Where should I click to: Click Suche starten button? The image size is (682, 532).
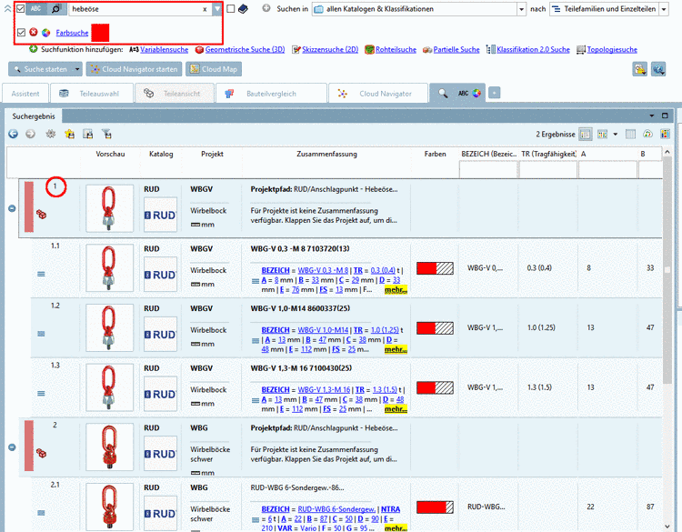point(40,69)
